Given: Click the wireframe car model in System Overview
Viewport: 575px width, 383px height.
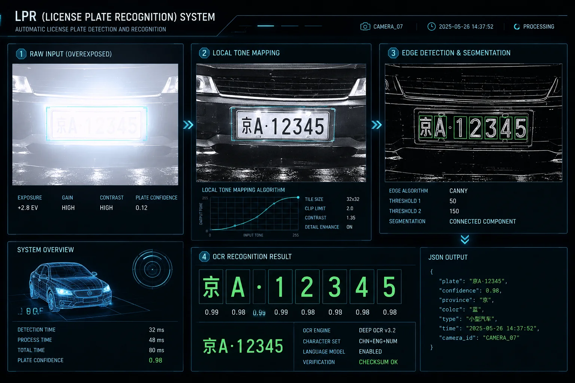Looking at the screenshot, I should tap(70, 286).
